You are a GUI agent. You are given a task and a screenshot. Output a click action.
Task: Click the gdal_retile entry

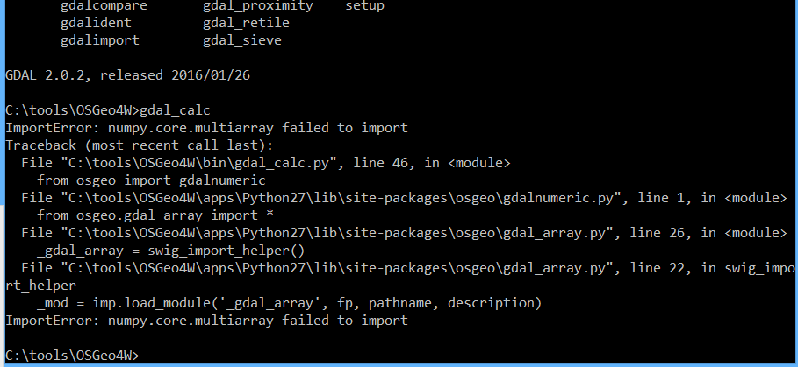(x=246, y=23)
